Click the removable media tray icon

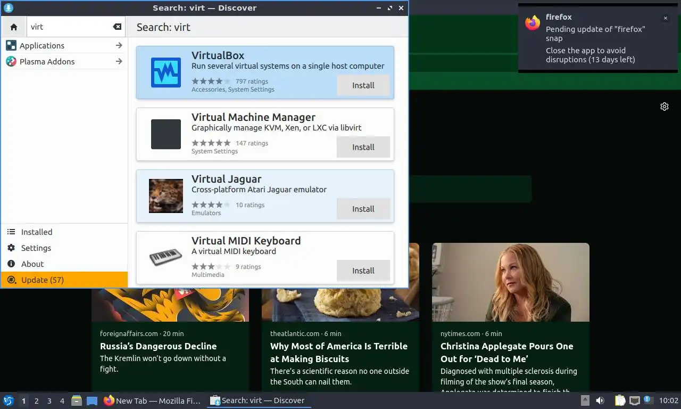tap(585, 400)
